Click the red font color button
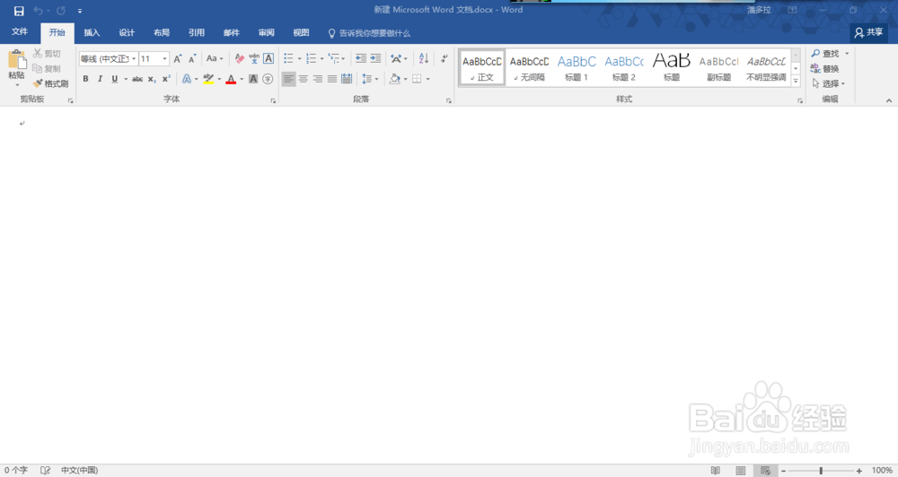 click(x=231, y=79)
